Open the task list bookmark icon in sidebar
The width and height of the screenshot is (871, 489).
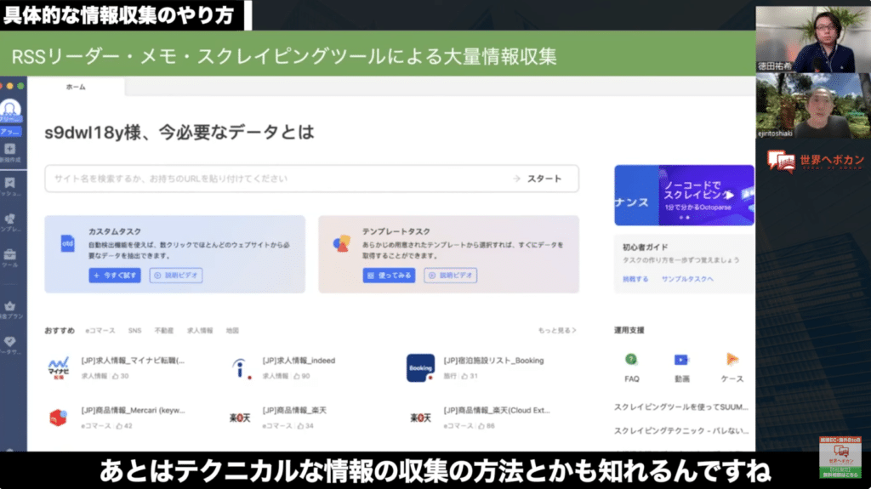pos(10,183)
